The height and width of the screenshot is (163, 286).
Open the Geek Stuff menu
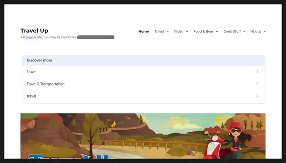point(232,32)
